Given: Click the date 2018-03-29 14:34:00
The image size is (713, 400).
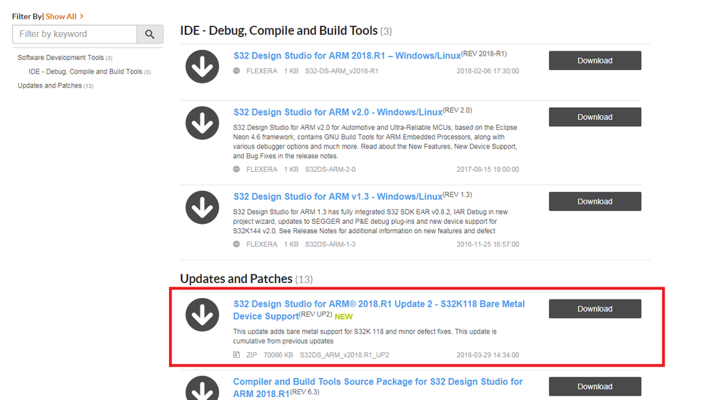Looking at the screenshot, I should click(x=487, y=355).
